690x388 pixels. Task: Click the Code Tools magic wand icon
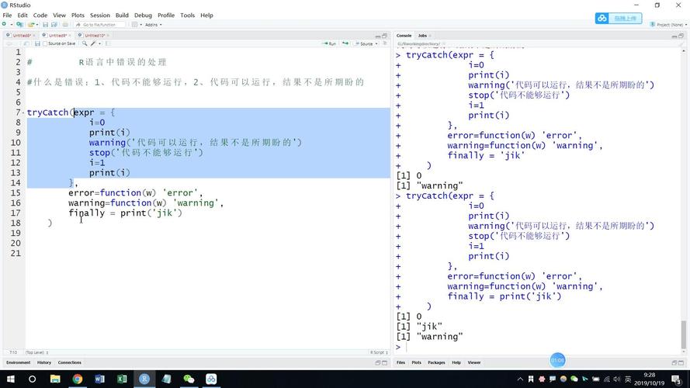[93, 43]
